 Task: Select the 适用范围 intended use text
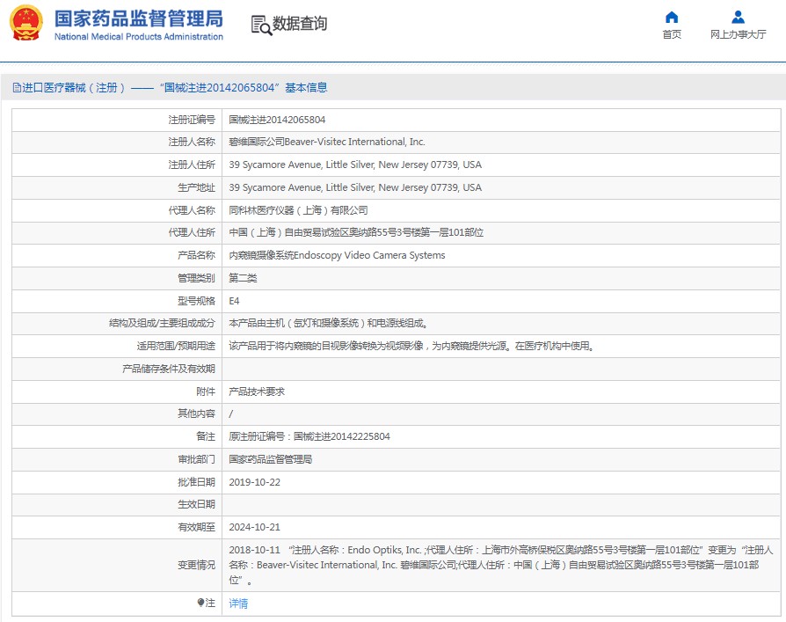point(411,346)
